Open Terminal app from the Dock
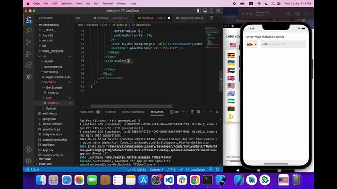 207,180
